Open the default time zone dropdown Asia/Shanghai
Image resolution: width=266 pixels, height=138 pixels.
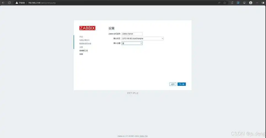click(x=143, y=39)
